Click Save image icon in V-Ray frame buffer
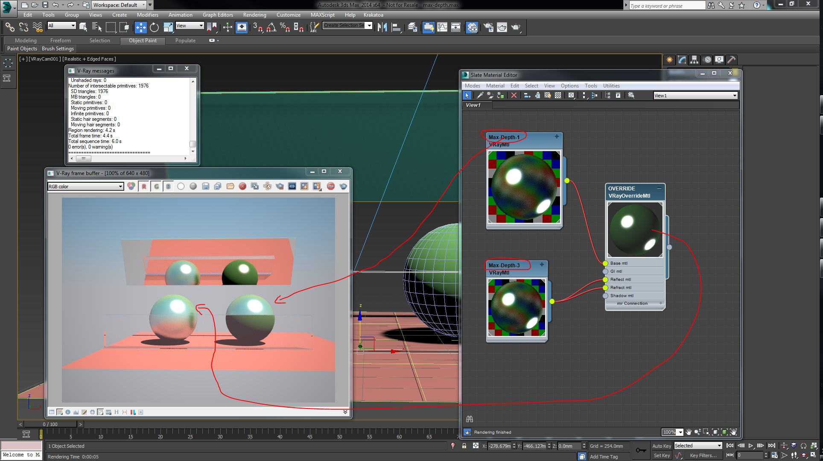The height and width of the screenshot is (461, 823). pyautogui.click(x=205, y=186)
